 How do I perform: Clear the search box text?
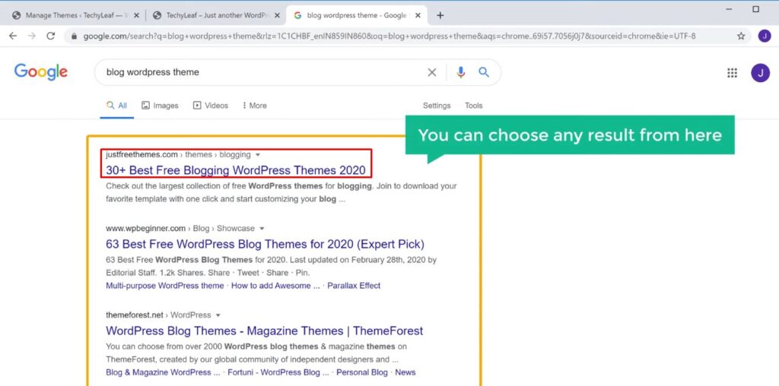point(432,72)
